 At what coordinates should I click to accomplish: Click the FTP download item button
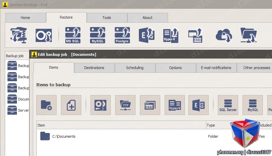tap(125, 105)
